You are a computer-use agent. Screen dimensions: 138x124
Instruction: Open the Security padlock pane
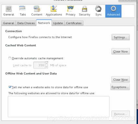point(84,11)
